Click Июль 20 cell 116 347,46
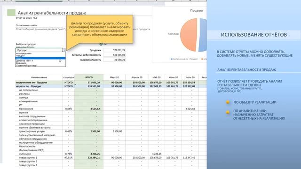301x169 pixels. pos(190,158)
